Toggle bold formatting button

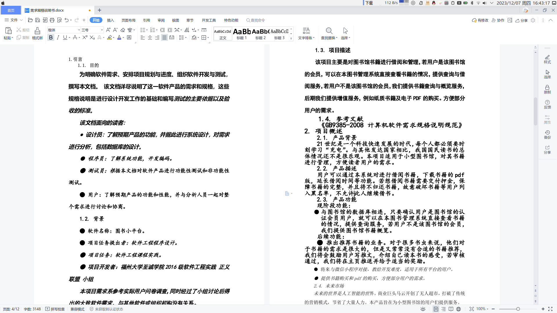(51, 37)
